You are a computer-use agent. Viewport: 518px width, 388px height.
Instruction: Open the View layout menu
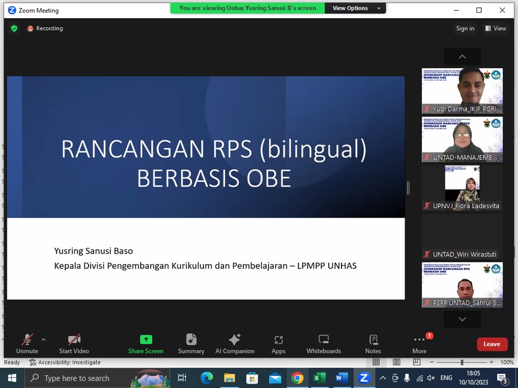click(x=495, y=29)
